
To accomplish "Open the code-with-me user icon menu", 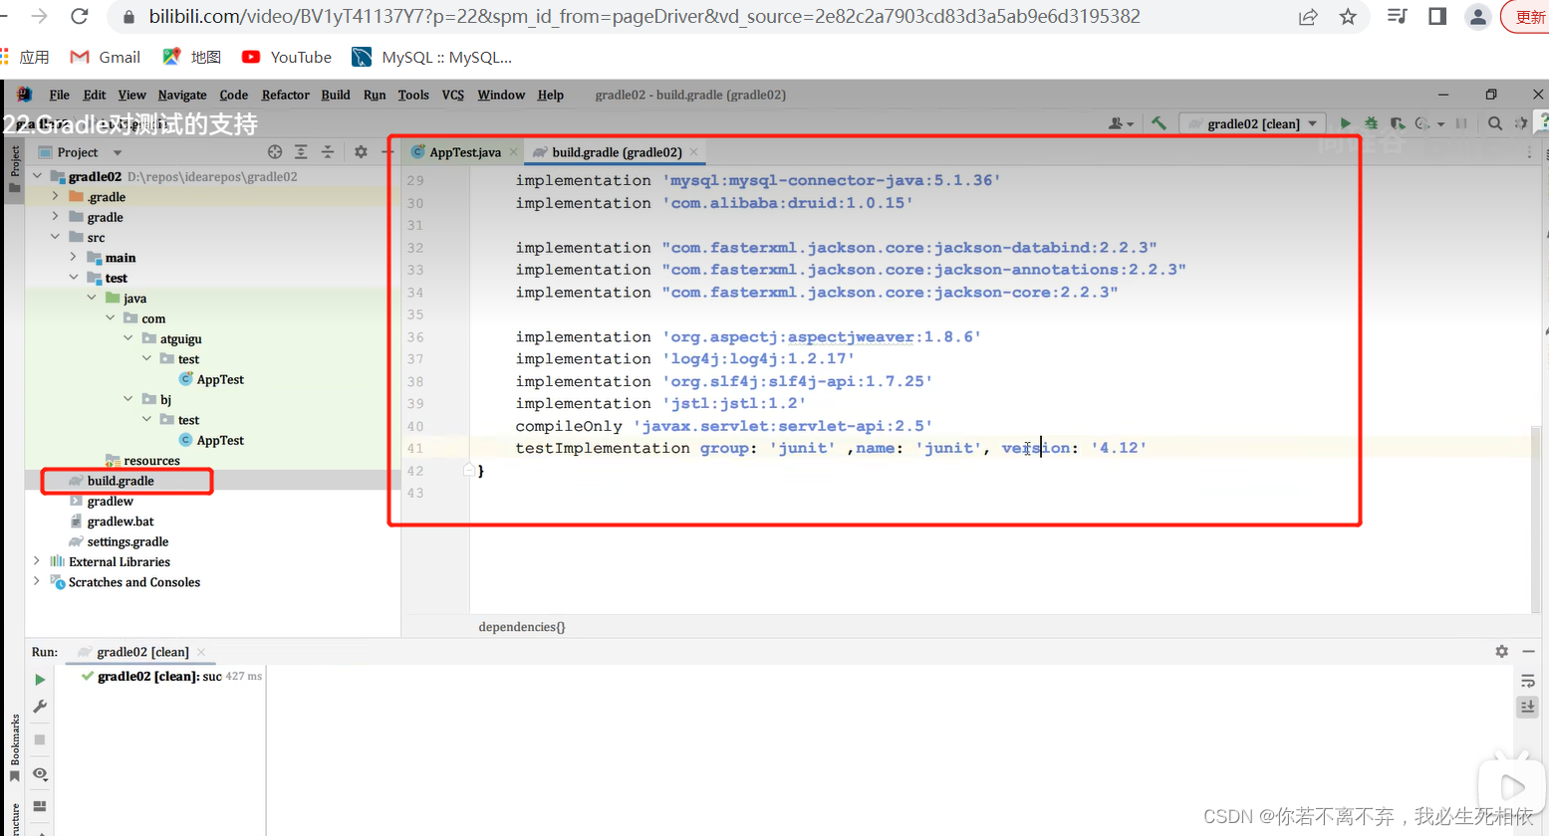I will pyautogui.click(x=1121, y=123).
